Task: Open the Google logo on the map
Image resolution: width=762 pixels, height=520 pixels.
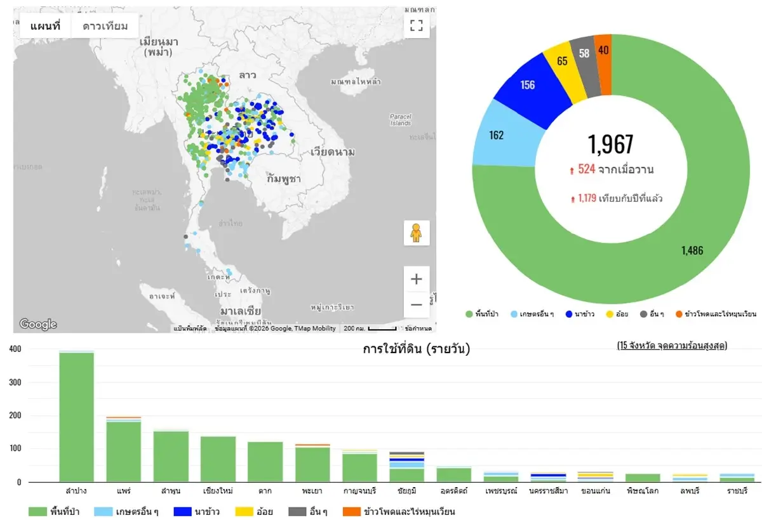Action: pos(38,324)
